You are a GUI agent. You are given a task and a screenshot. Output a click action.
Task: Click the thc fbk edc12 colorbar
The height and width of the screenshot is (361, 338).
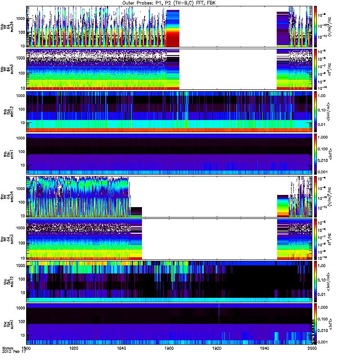(x=315, y=281)
